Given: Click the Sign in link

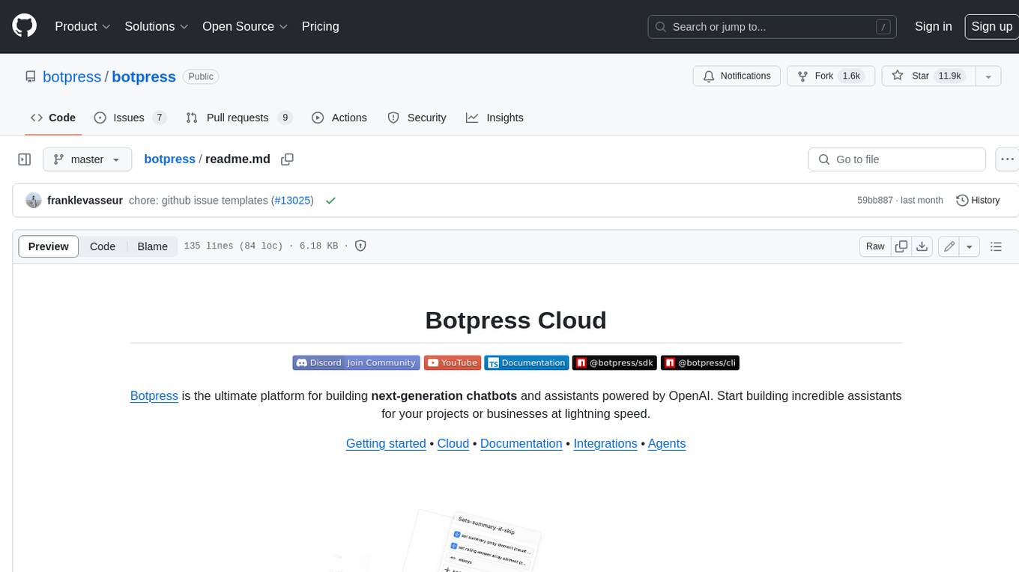Looking at the screenshot, I should click(x=934, y=26).
